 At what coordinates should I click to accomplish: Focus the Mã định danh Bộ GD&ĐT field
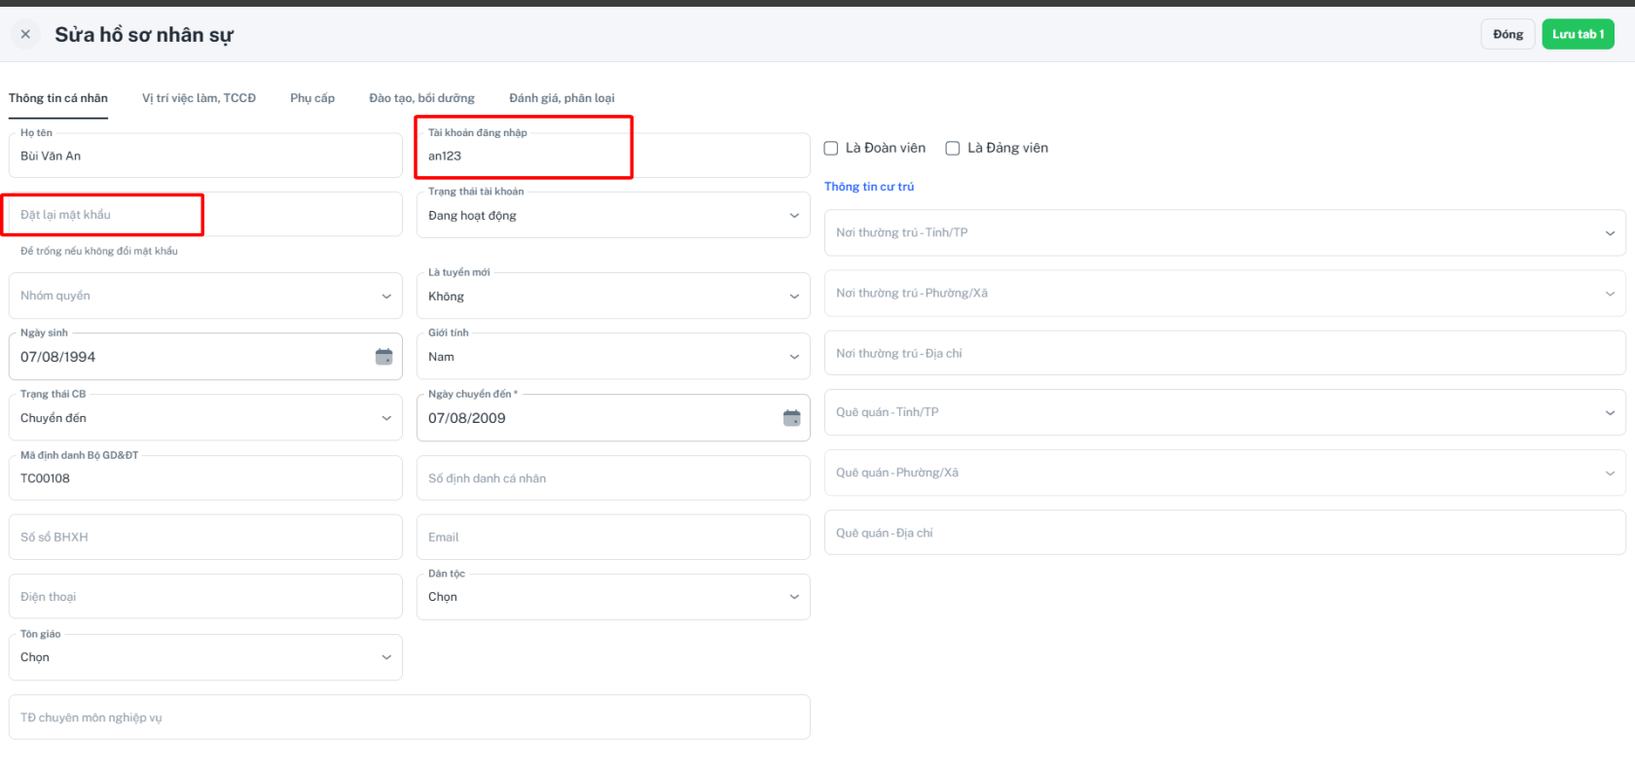click(x=205, y=478)
